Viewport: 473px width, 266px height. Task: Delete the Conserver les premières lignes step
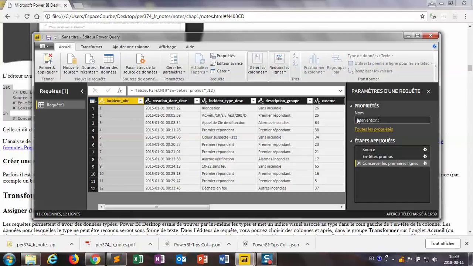[359, 163]
